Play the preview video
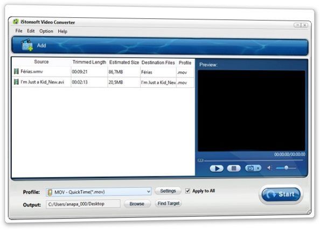 217,169
